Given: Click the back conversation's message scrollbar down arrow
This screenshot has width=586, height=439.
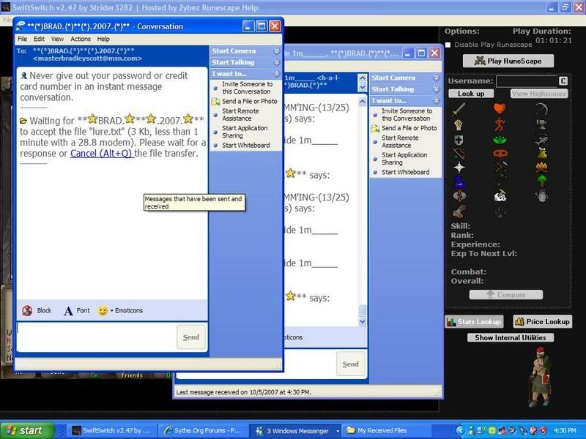Looking at the screenshot, I should (x=362, y=321).
